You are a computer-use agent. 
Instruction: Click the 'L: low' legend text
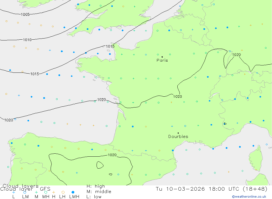pos(94,197)
